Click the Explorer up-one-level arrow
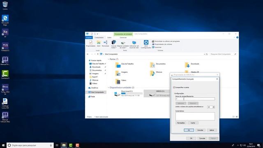 98,54
